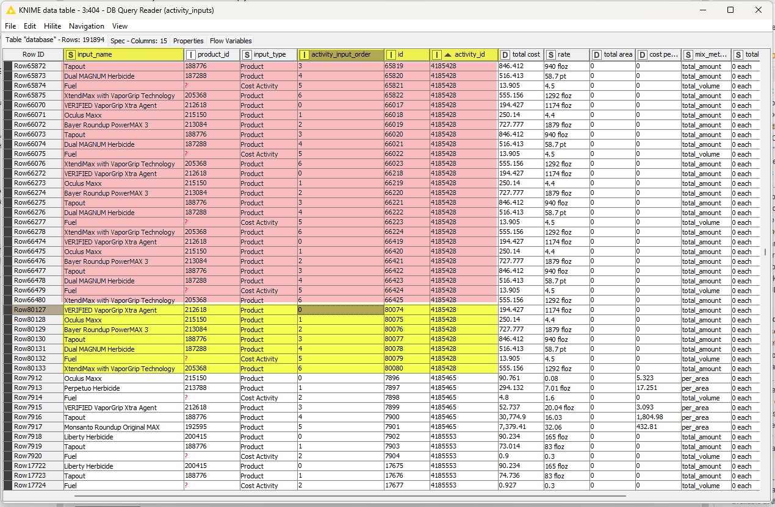Click the Integer type icon in product_id header

tap(190, 55)
